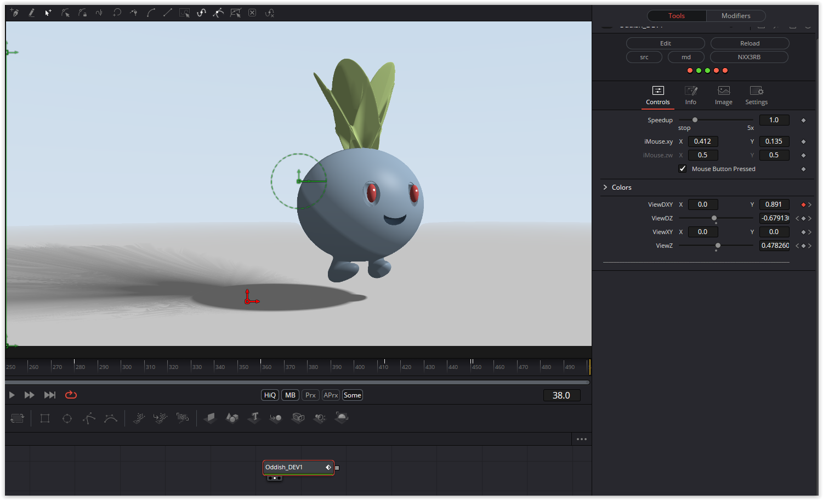823x500 pixels.
Task: Click the Linear straight segment icon
Action: 168,13
